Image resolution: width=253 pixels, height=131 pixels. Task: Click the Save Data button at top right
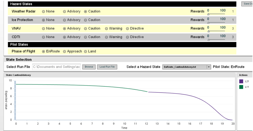[x=247, y=4]
